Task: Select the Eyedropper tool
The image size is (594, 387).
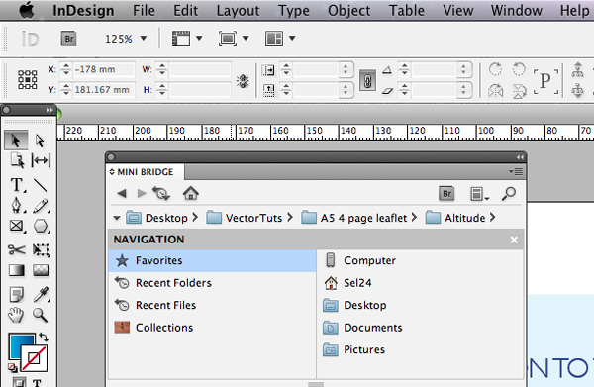Action: (x=41, y=294)
